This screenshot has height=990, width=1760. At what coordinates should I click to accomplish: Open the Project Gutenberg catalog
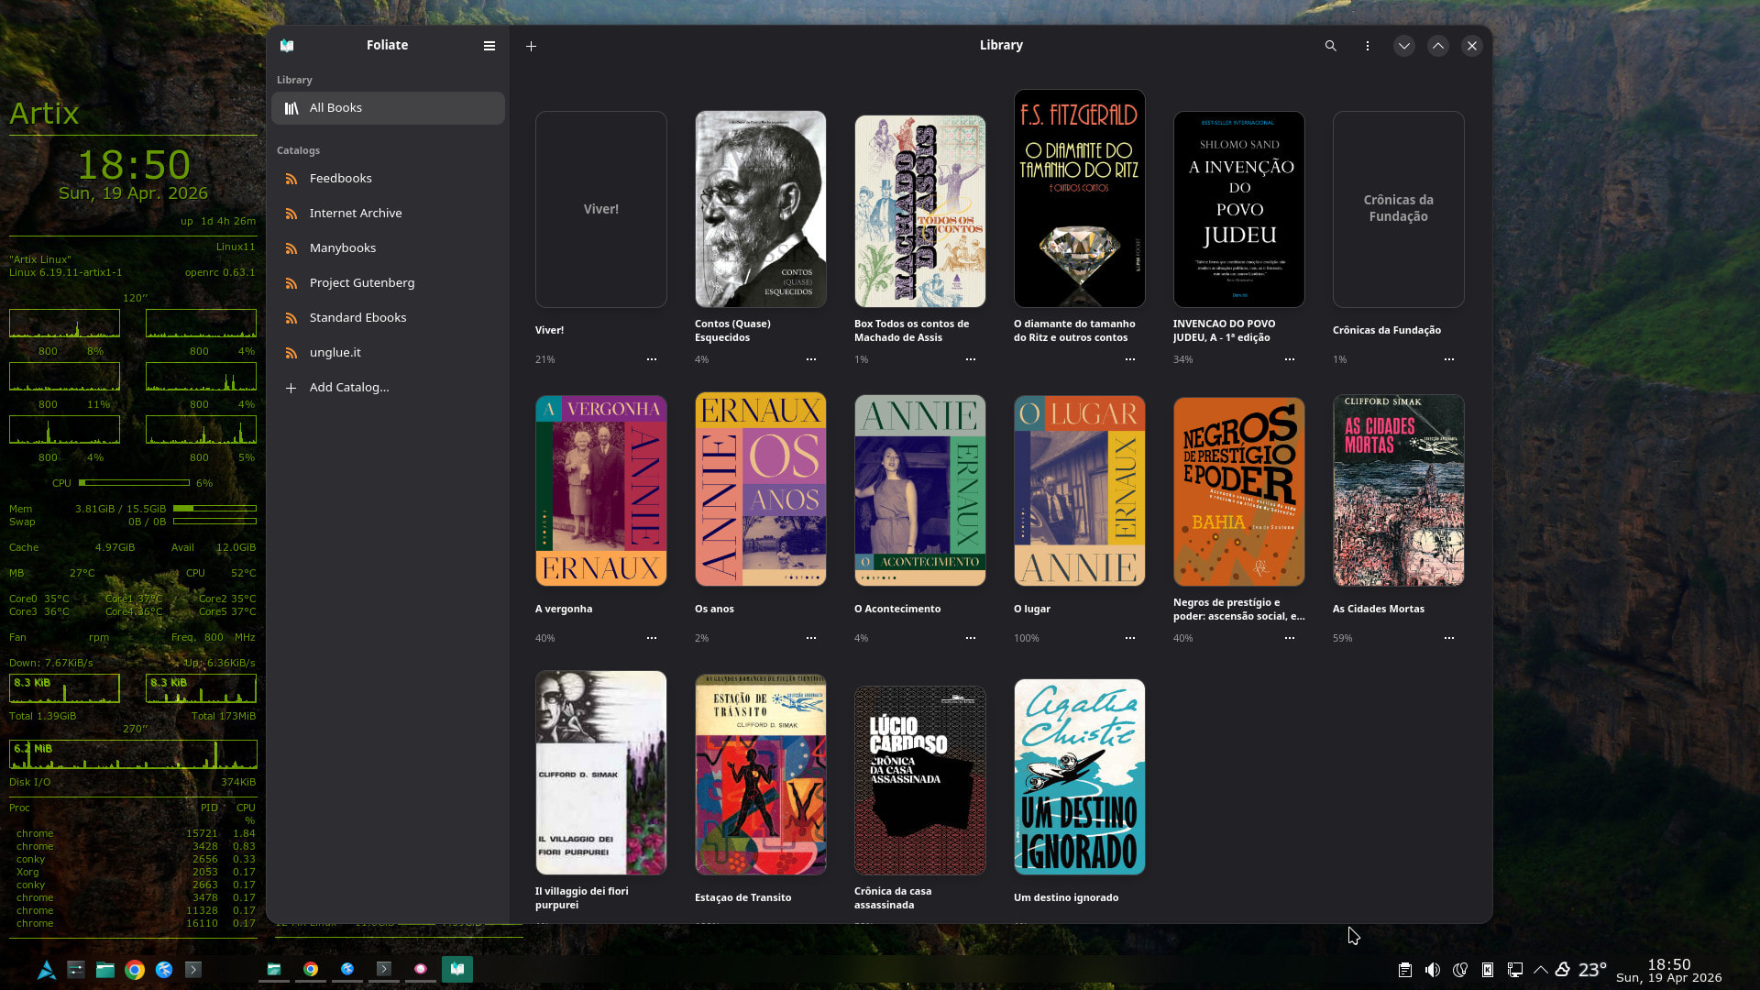(x=361, y=282)
